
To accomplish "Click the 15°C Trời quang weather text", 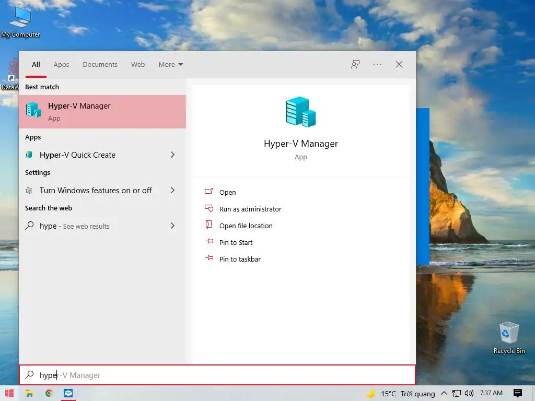I will [x=408, y=394].
